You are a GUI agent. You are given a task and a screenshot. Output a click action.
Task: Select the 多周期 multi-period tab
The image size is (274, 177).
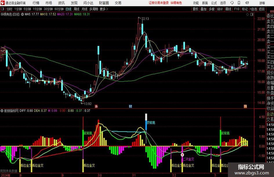coord(94,9)
